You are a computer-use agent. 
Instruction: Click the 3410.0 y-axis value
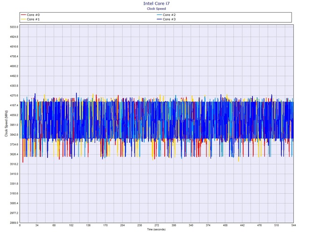click(14, 174)
